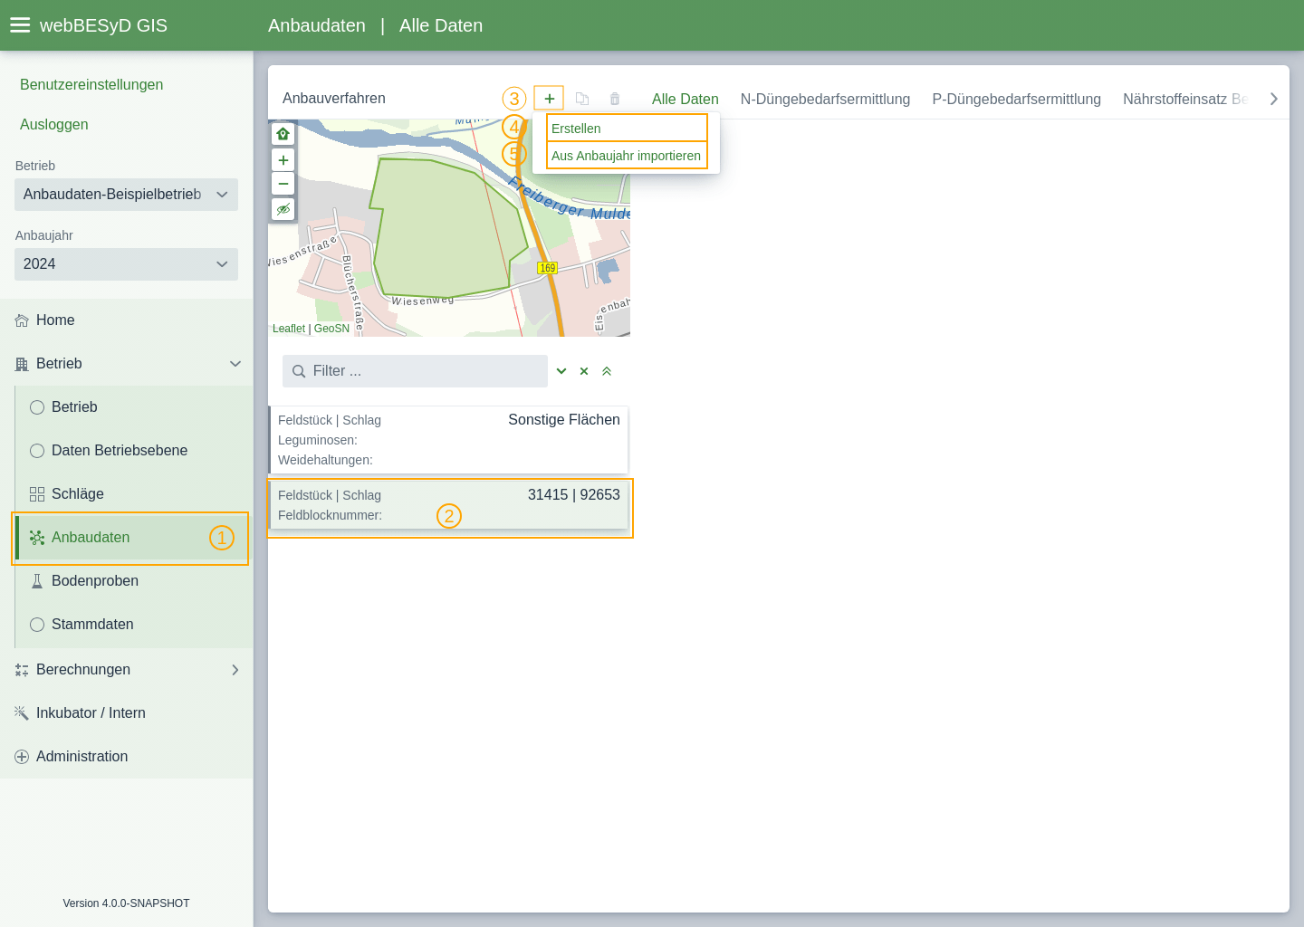Click the filter search magnifier icon
The height and width of the screenshot is (927, 1304).
point(299,371)
